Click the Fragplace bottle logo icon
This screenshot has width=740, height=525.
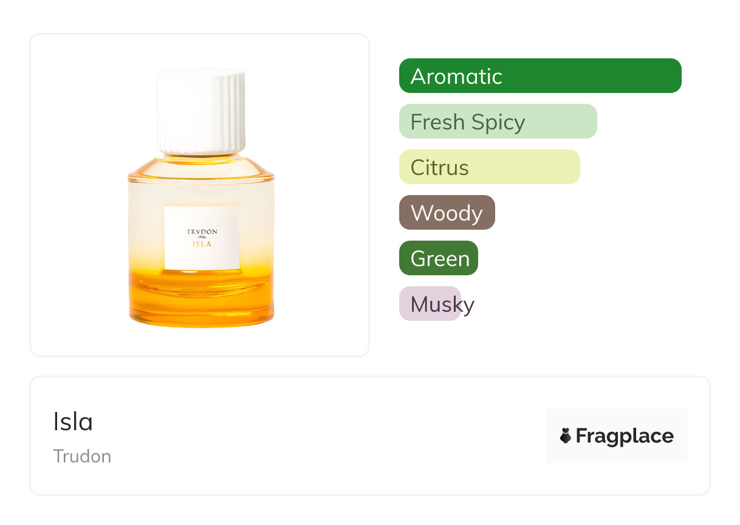[x=566, y=436]
